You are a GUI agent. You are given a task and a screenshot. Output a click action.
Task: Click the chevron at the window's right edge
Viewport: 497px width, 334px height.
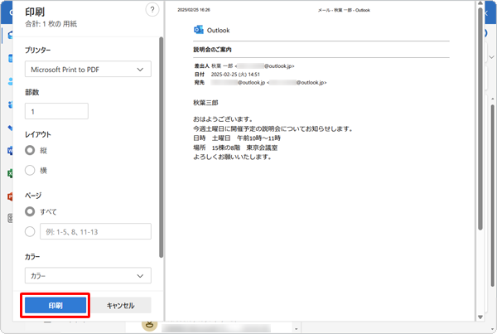tap(491, 57)
